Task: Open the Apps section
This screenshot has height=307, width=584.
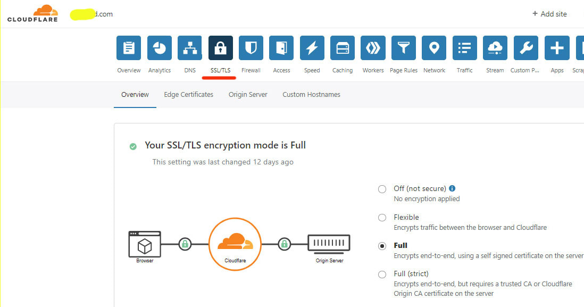Action: pos(557,48)
